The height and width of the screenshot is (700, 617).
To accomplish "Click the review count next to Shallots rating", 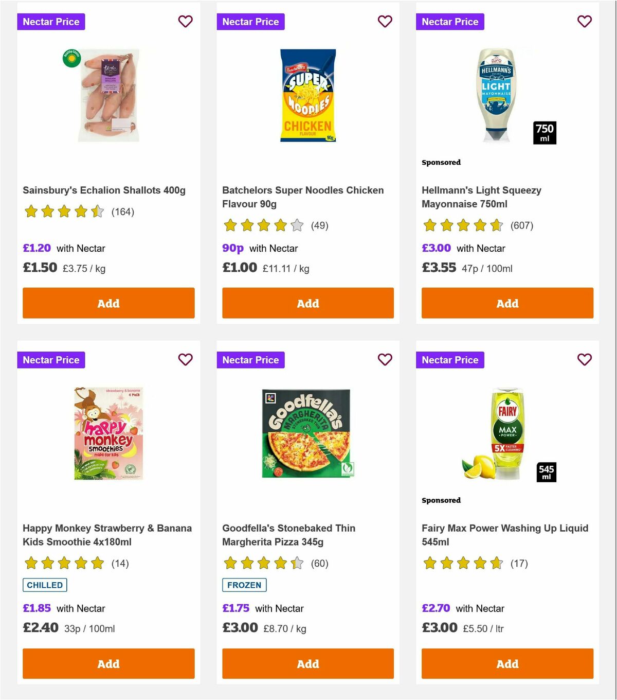I will 122,212.
